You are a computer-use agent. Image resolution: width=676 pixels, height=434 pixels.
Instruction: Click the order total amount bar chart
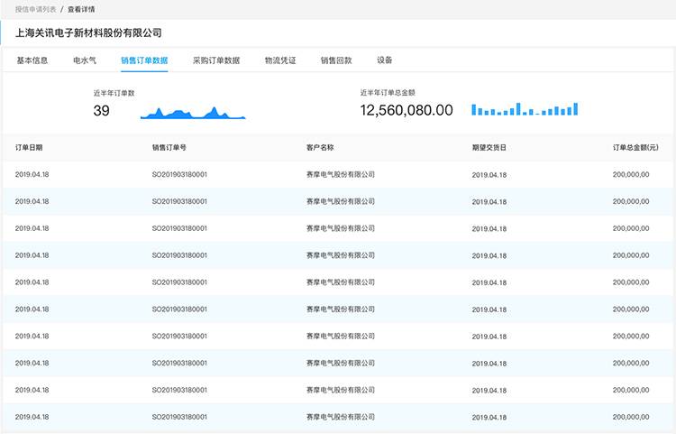point(525,109)
